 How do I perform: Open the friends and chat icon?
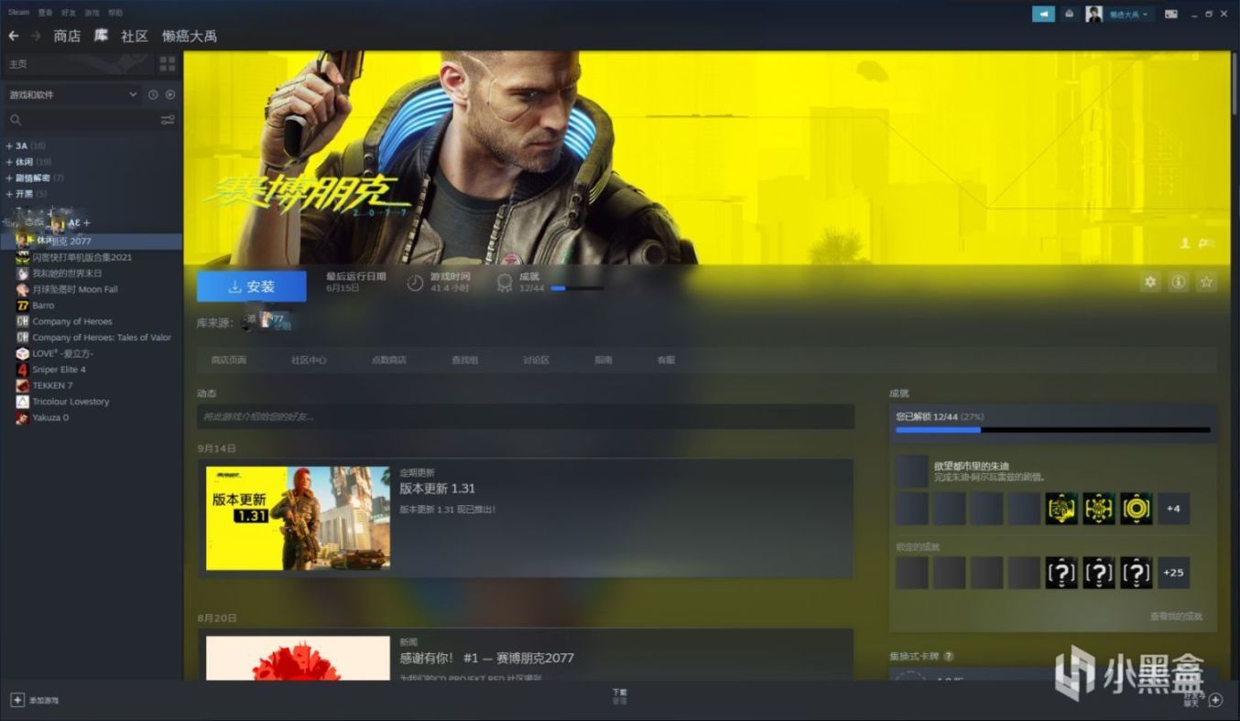coord(1215,700)
